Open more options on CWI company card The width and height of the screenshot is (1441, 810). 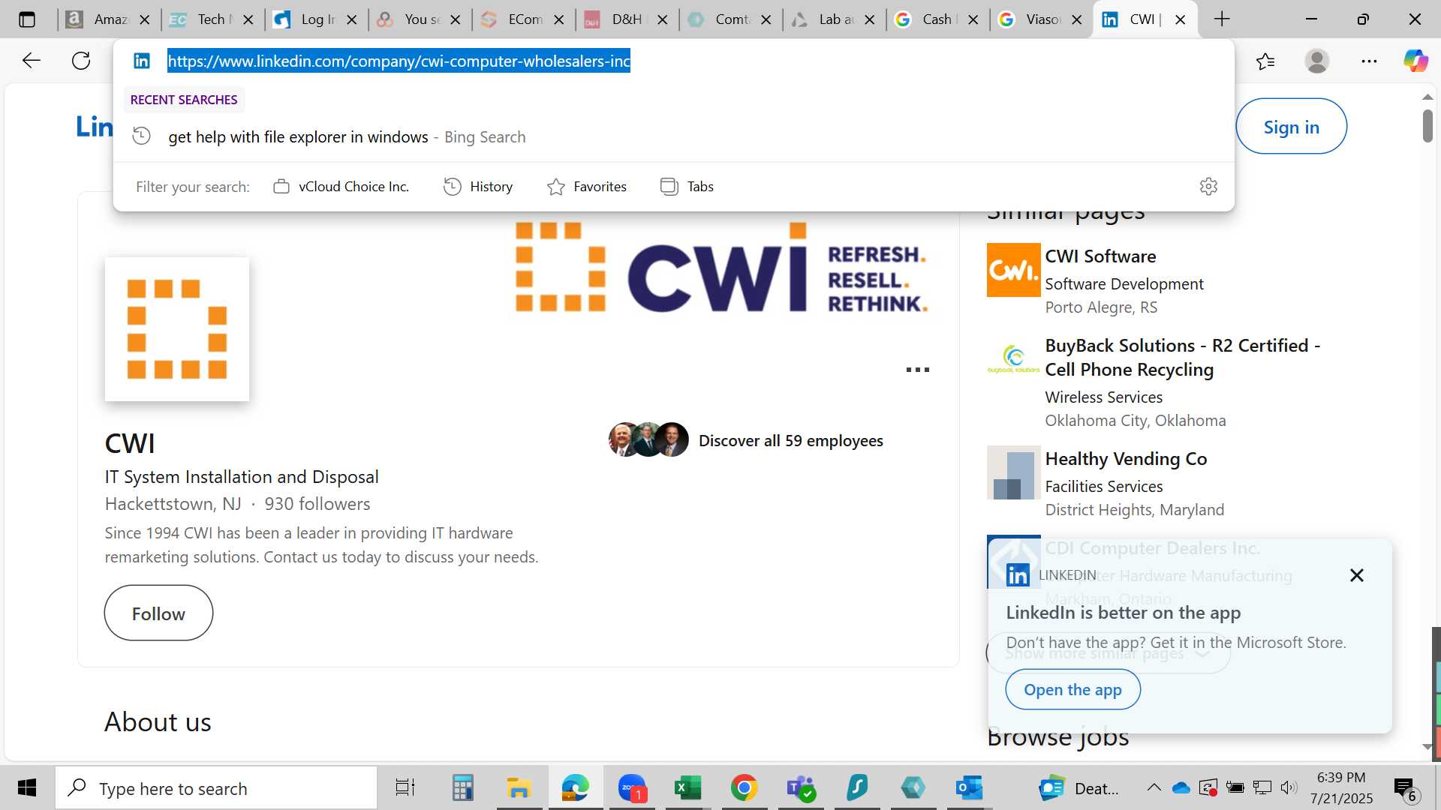click(x=917, y=370)
